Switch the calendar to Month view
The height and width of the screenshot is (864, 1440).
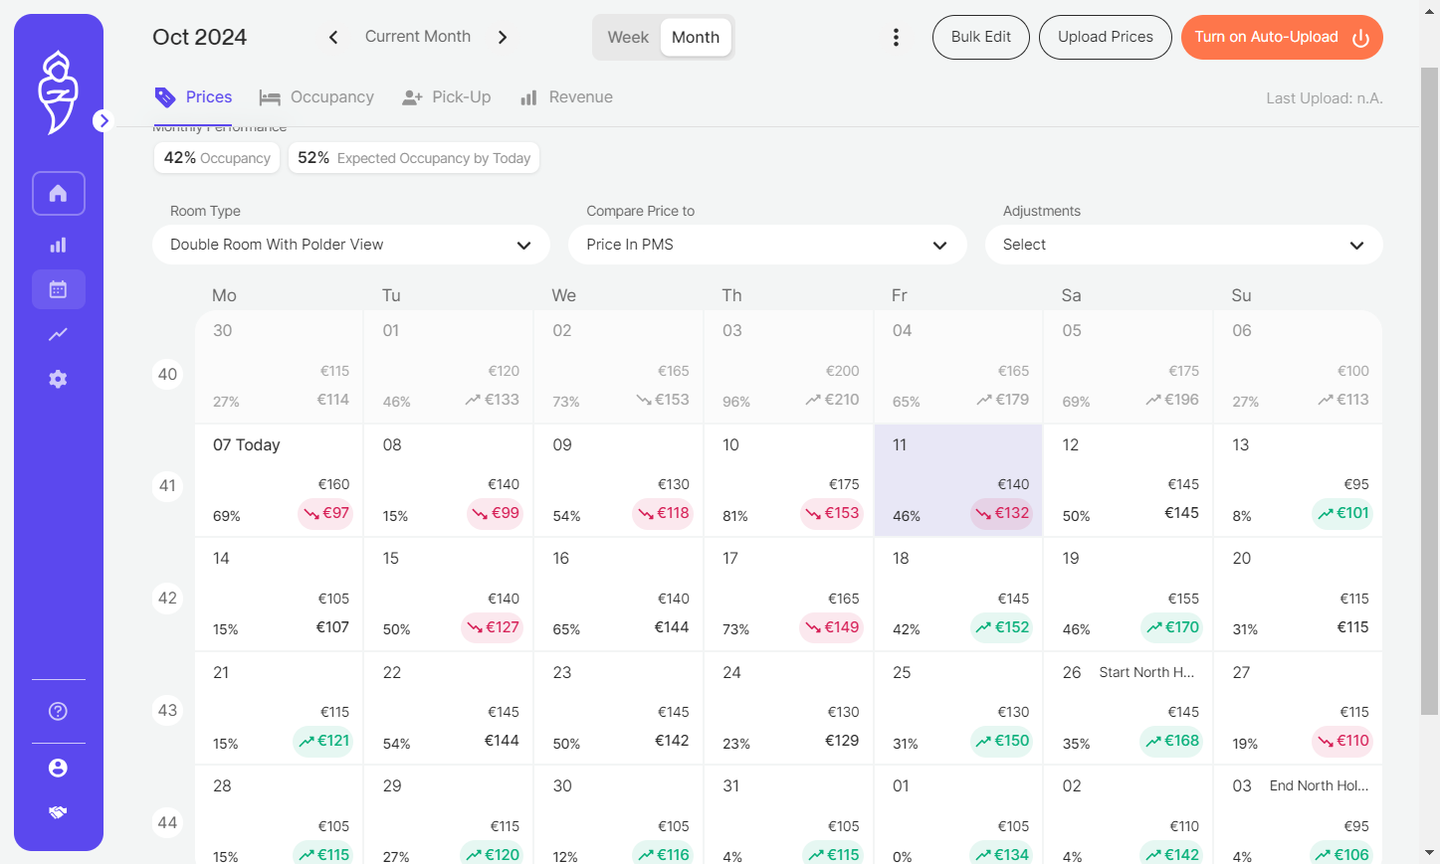click(x=696, y=37)
